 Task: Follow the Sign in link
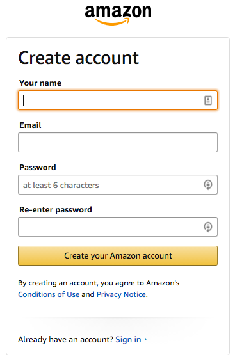click(x=128, y=340)
